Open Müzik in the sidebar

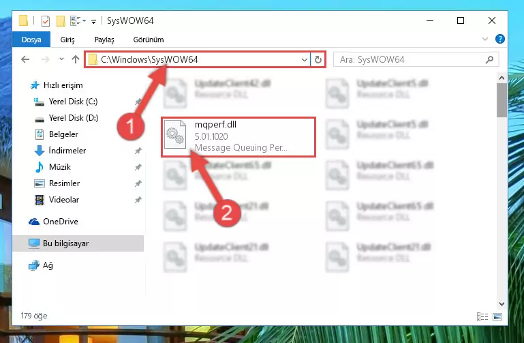pyautogui.click(x=60, y=167)
